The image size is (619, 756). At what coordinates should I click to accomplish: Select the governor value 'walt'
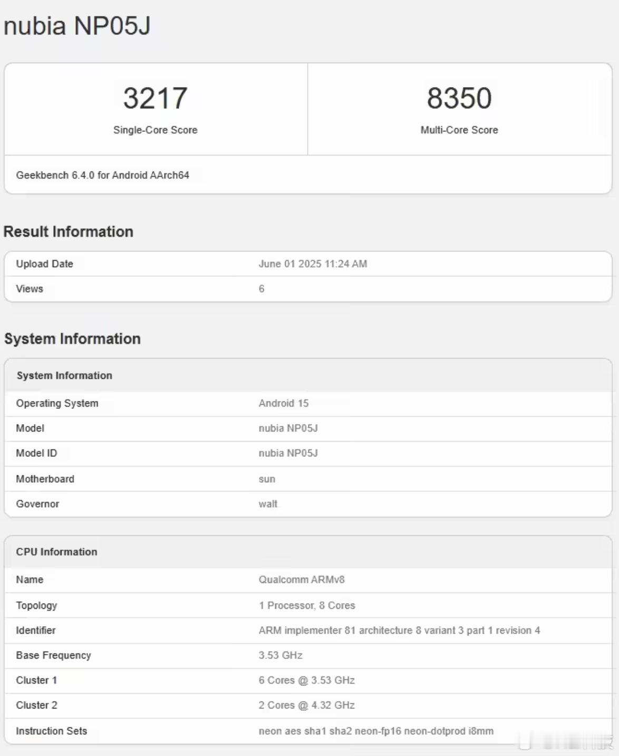click(x=268, y=504)
